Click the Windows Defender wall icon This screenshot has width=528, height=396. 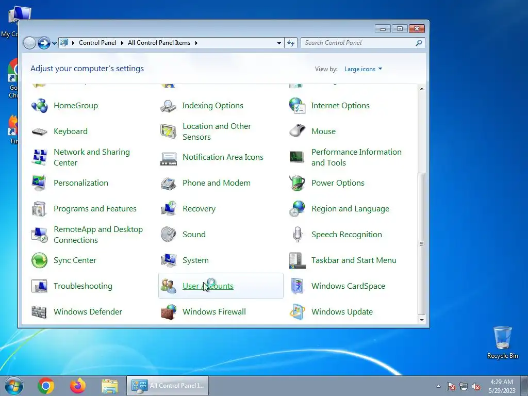point(39,312)
